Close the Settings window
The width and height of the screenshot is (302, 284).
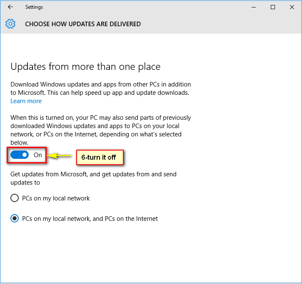[292, 7]
